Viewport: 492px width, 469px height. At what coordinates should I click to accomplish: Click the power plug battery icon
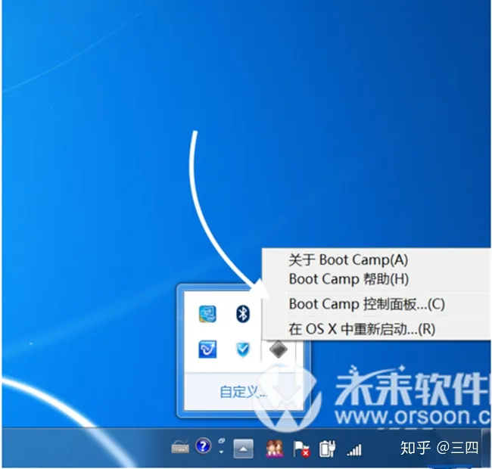tap(327, 449)
